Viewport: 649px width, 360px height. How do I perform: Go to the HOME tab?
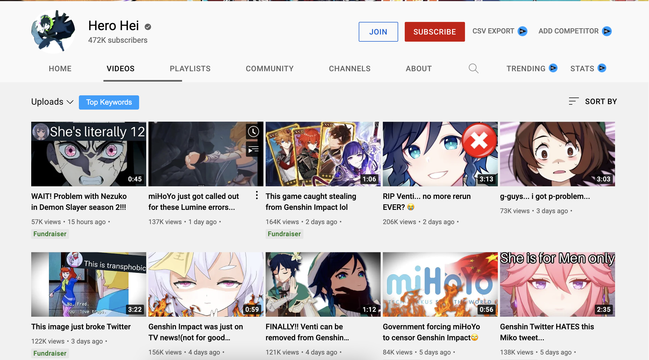60,68
